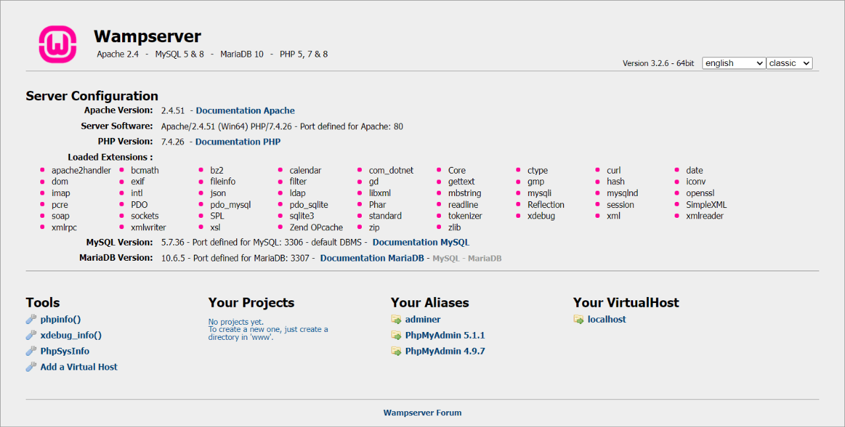Click the tokenizer extension entry
This screenshot has width=845, height=427.
point(465,216)
